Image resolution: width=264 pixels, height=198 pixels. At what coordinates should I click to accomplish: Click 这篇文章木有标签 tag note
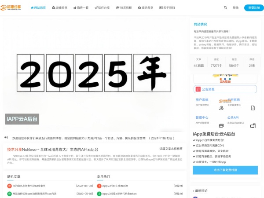click(171, 149)
